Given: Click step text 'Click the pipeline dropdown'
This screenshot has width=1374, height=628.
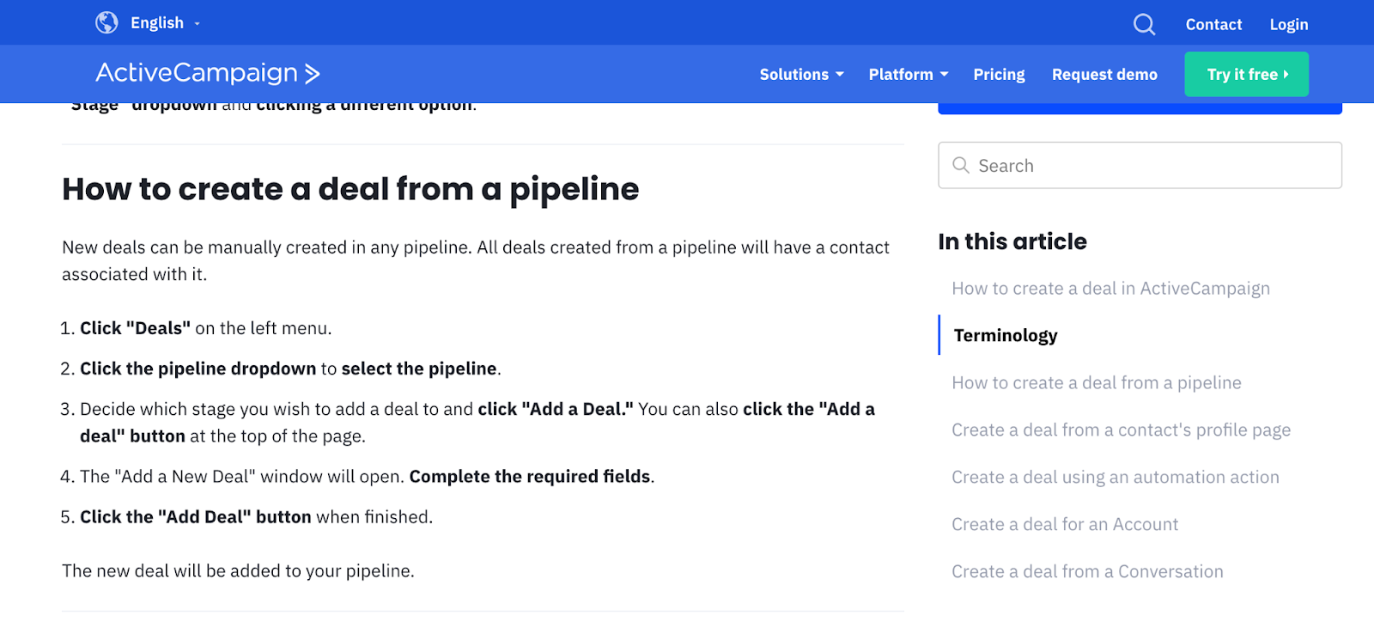Looking at the screenshot, I should point(198,369).
